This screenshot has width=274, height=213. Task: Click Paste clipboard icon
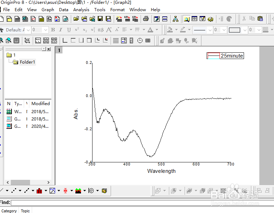coord(260,19)
